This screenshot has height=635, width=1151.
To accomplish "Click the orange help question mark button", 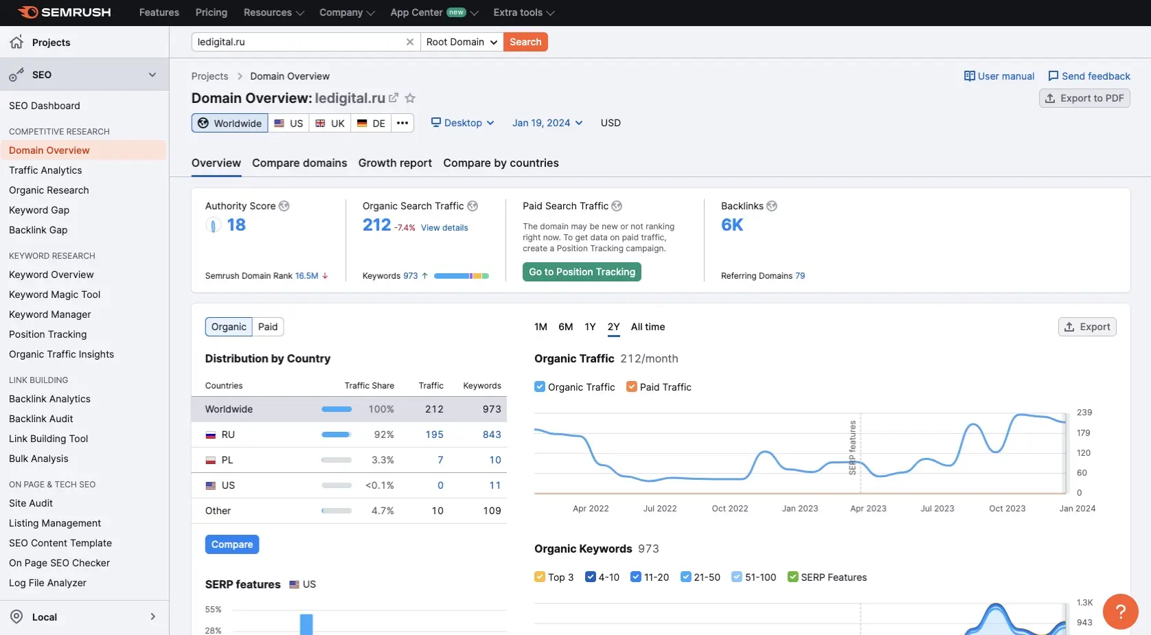I will pyautogui.click(x=1120, y=611).
